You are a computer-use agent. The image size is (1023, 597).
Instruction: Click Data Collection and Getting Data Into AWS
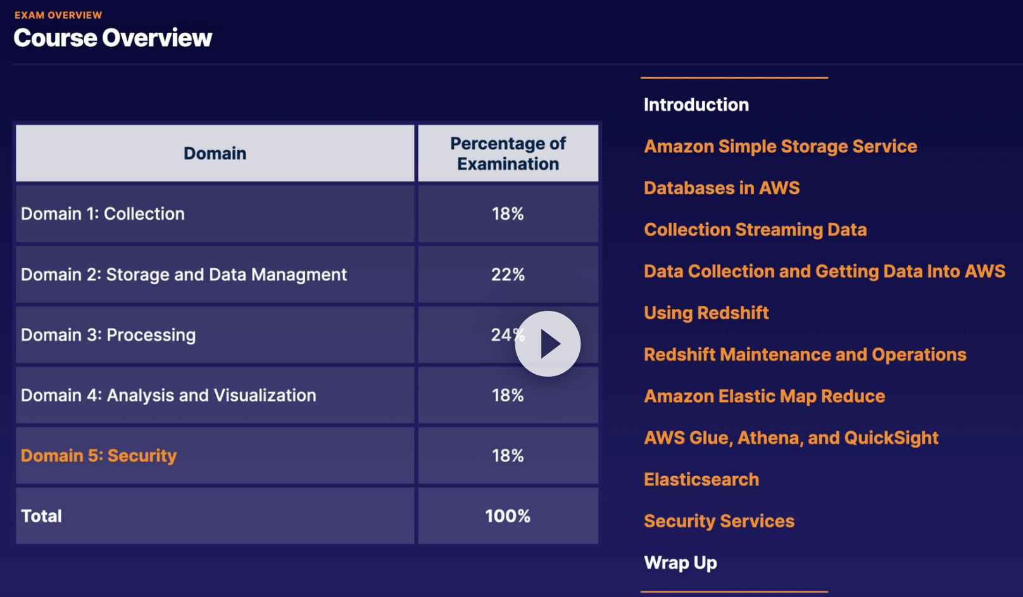point(824,272)
